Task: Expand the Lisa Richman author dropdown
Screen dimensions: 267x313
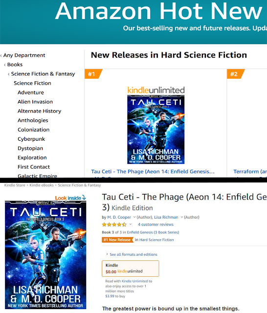Action: (182, 217)
